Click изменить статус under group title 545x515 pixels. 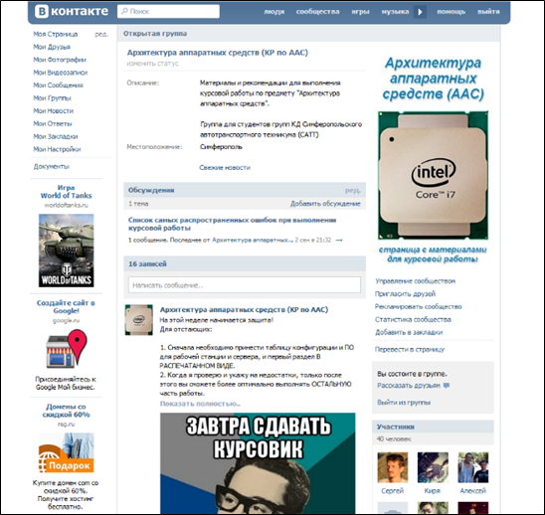pyautogui.click(x=152, y=64)
